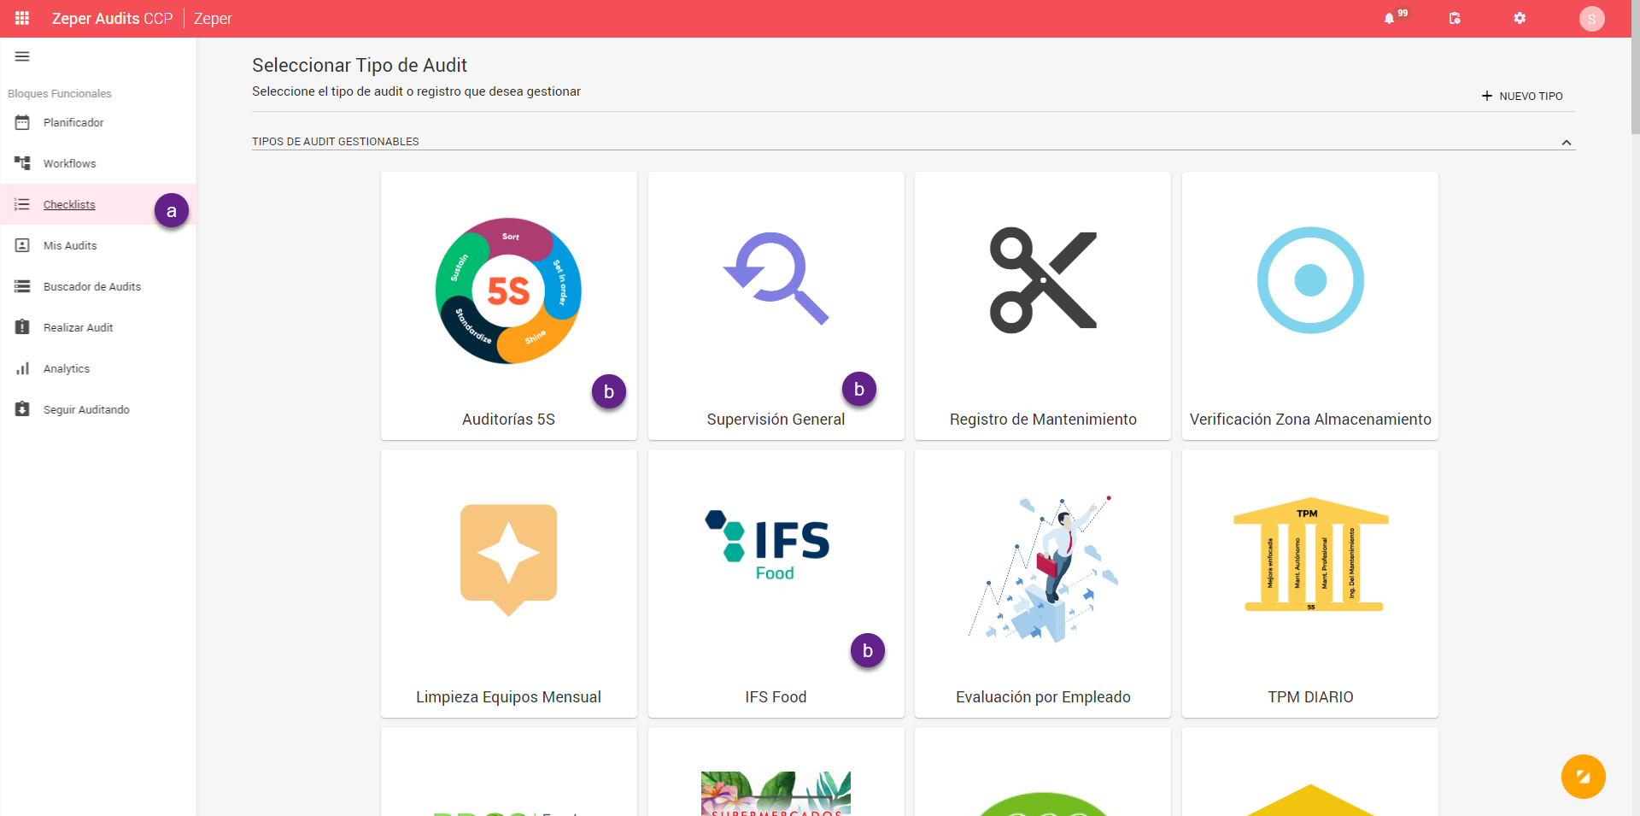Click TPM DIARIO label
This screenshot has width=1640, height=816.
pyautogui.click(x=1310, y=697)
